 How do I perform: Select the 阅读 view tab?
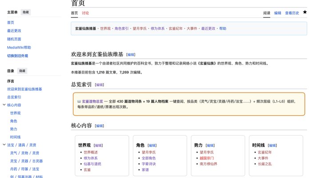point(267,13)
